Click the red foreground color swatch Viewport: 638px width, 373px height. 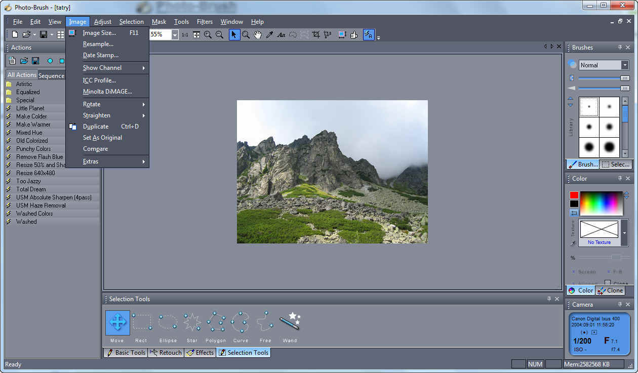coord(575,194)
